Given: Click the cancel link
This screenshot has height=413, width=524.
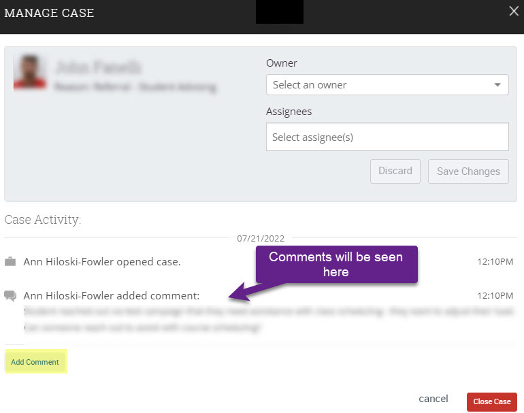Looking at the screenshot, I should tap(433, 399).
